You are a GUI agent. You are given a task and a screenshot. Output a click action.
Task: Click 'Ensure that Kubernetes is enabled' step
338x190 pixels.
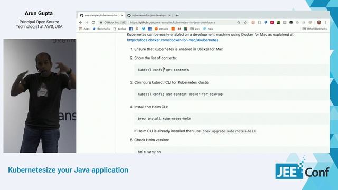(179, 49)
